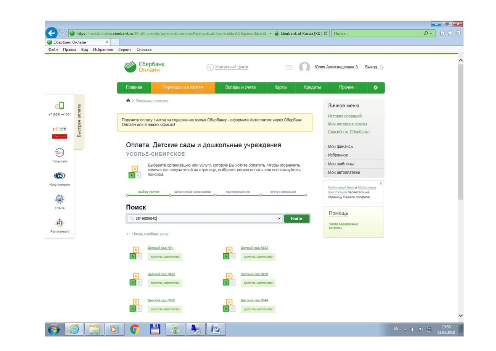
Task: Go to Вклады и счета tab
Action: (240, 88)
